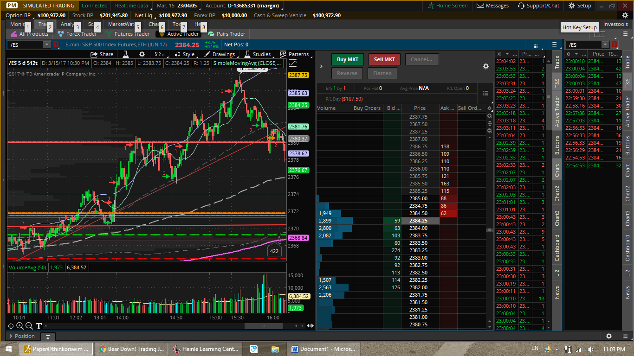The width and height of the screenshot is (634, 356).
Task: Open Active Trader settings gear
Action: point(486,66)
